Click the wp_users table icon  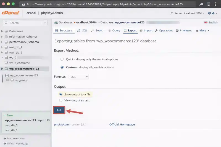(x=12, y=80)
